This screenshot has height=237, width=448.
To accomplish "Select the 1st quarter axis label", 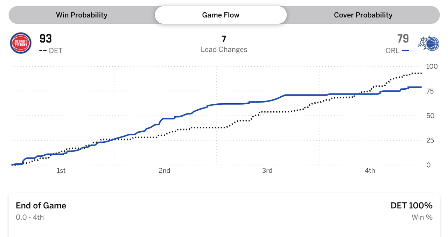I will [61, 170].
